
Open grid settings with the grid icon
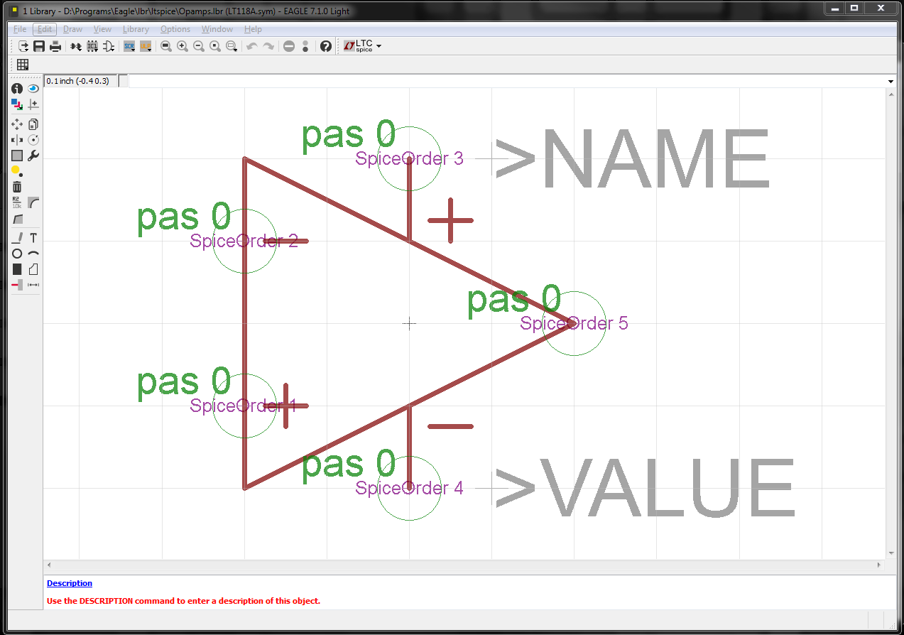pos(23,64)
